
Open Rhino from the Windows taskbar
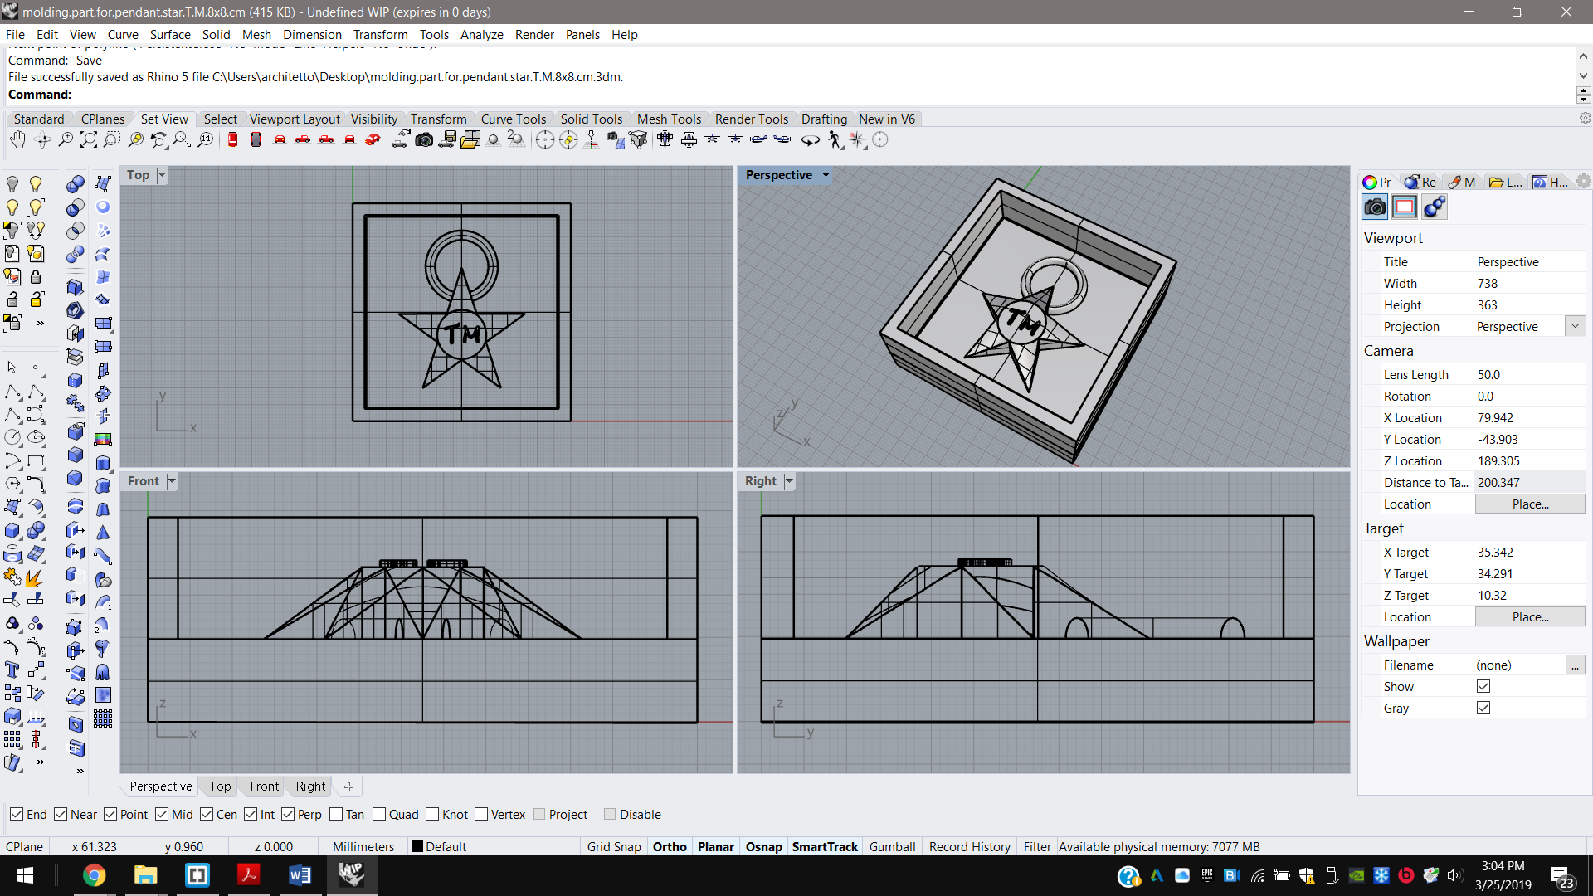[x=351, y=874]
